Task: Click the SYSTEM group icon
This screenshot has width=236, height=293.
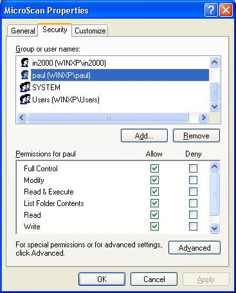Action: [25, 87]
